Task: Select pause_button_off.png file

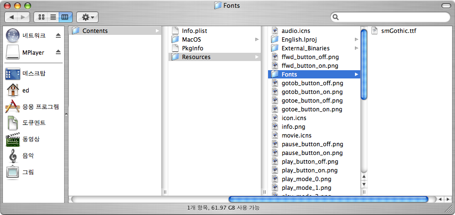Action: tap(314, 144)
